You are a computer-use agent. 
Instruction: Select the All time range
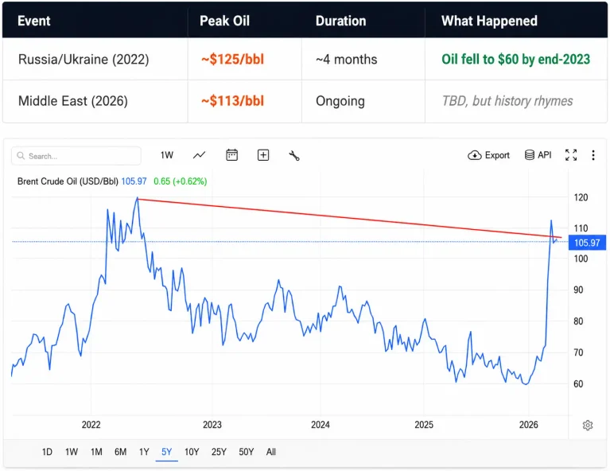[x=270, y=452]
